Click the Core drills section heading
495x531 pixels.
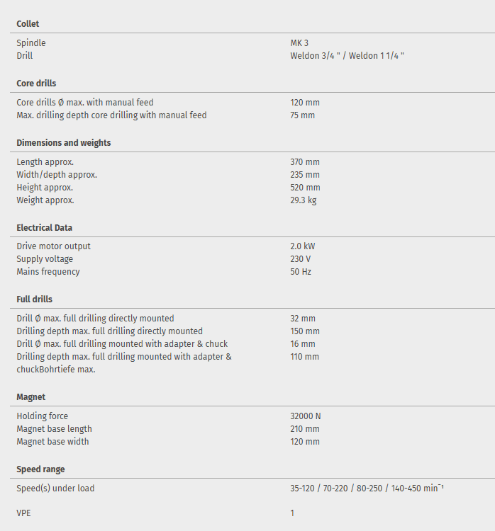coord(36,84)
